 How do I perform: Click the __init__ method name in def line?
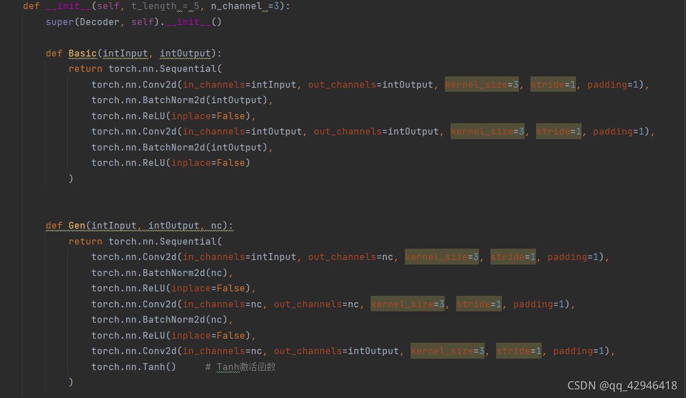point(68,6)
